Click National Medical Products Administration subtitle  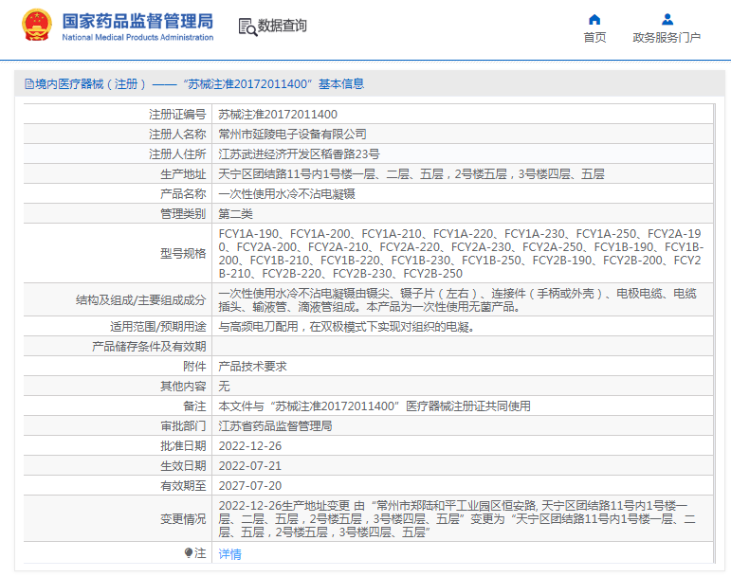137,37
